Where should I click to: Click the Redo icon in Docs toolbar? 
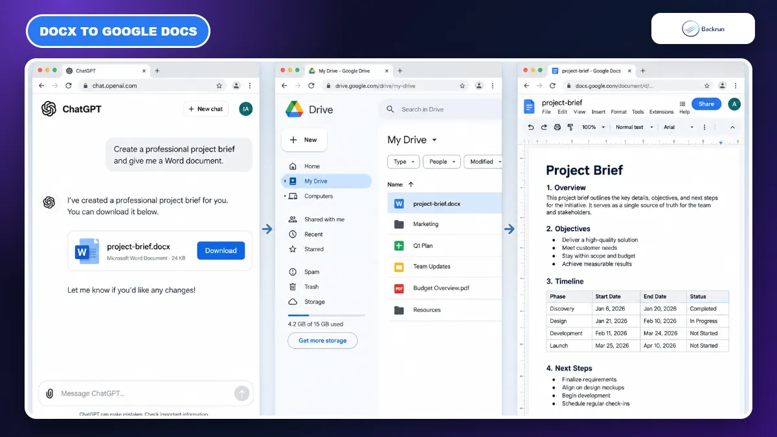point(544,128)
